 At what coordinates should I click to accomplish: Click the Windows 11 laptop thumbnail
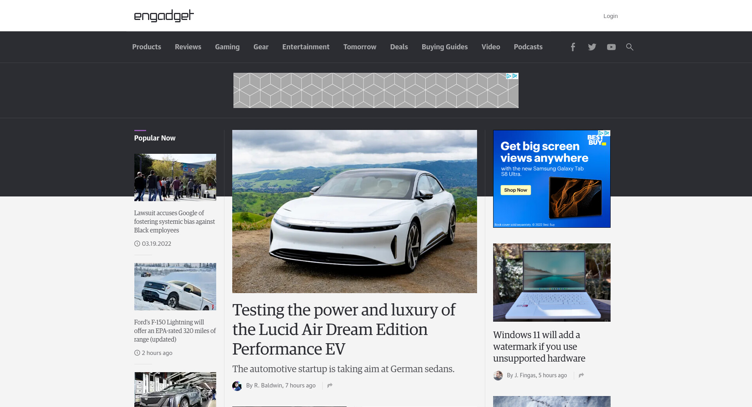(x=551, y=283)
